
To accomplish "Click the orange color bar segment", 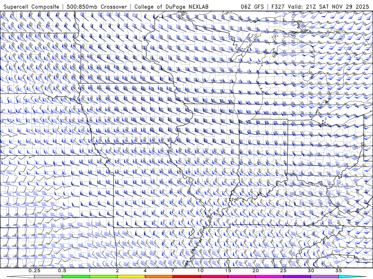I will click(159, 277).
